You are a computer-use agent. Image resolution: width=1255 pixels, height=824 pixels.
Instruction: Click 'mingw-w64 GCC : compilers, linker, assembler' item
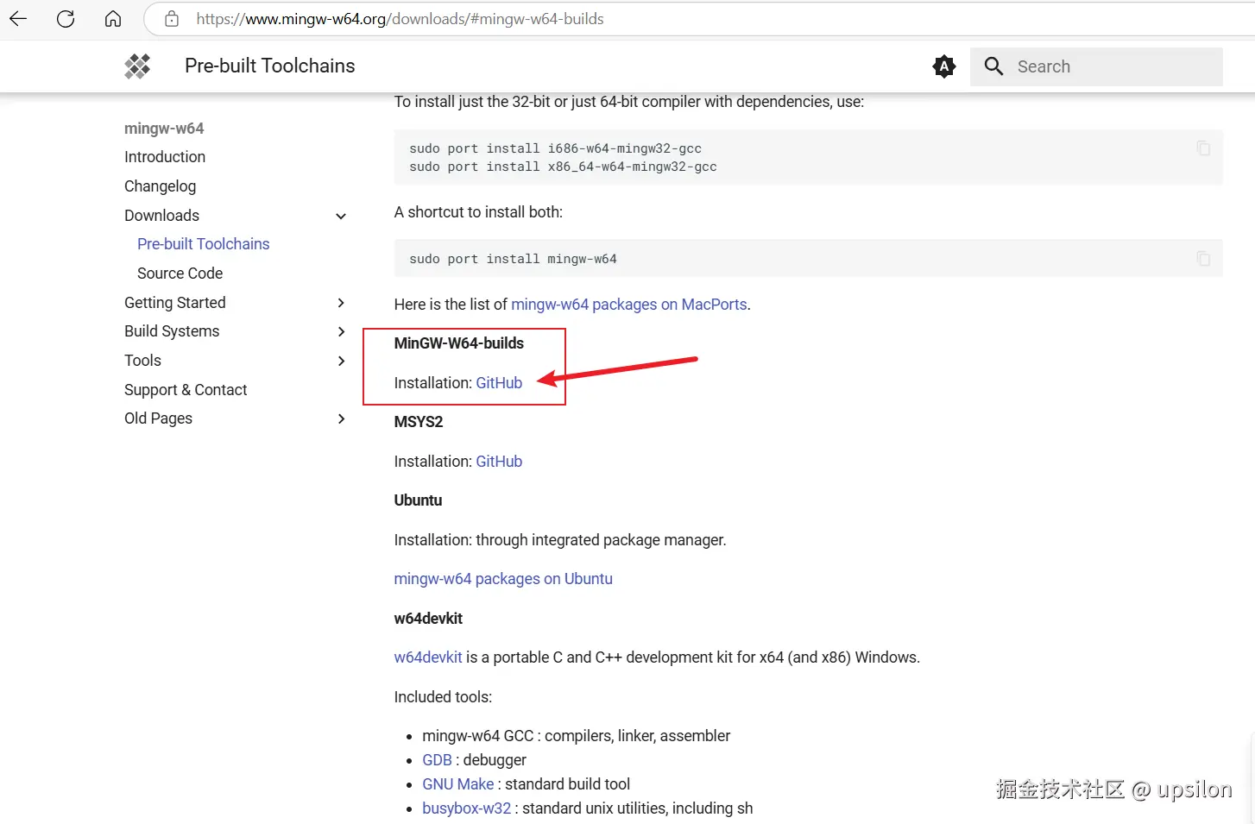pos(576,736)
